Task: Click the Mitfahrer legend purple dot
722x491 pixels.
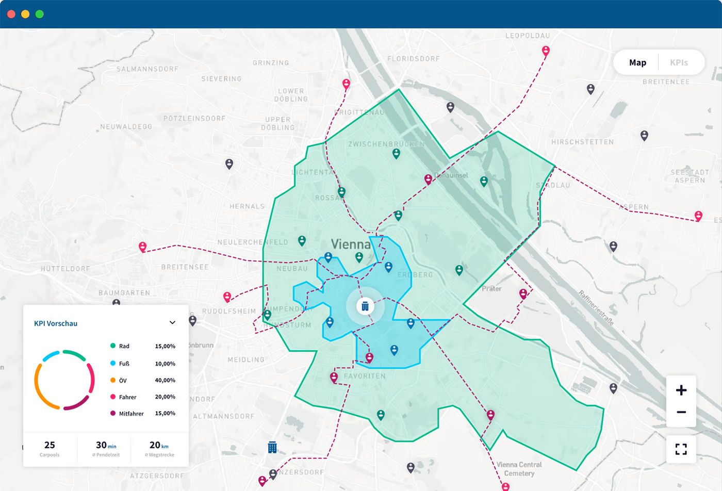Action: click(x=113, y=413)
